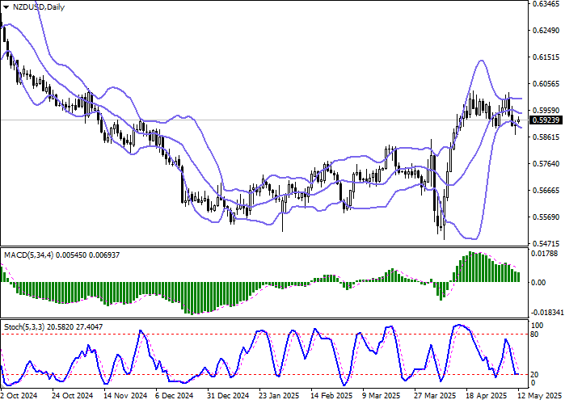The height and width of the screenshot is (404, 565).
Task: Click the 0.61515 price axis label
Action: (546, 57)
